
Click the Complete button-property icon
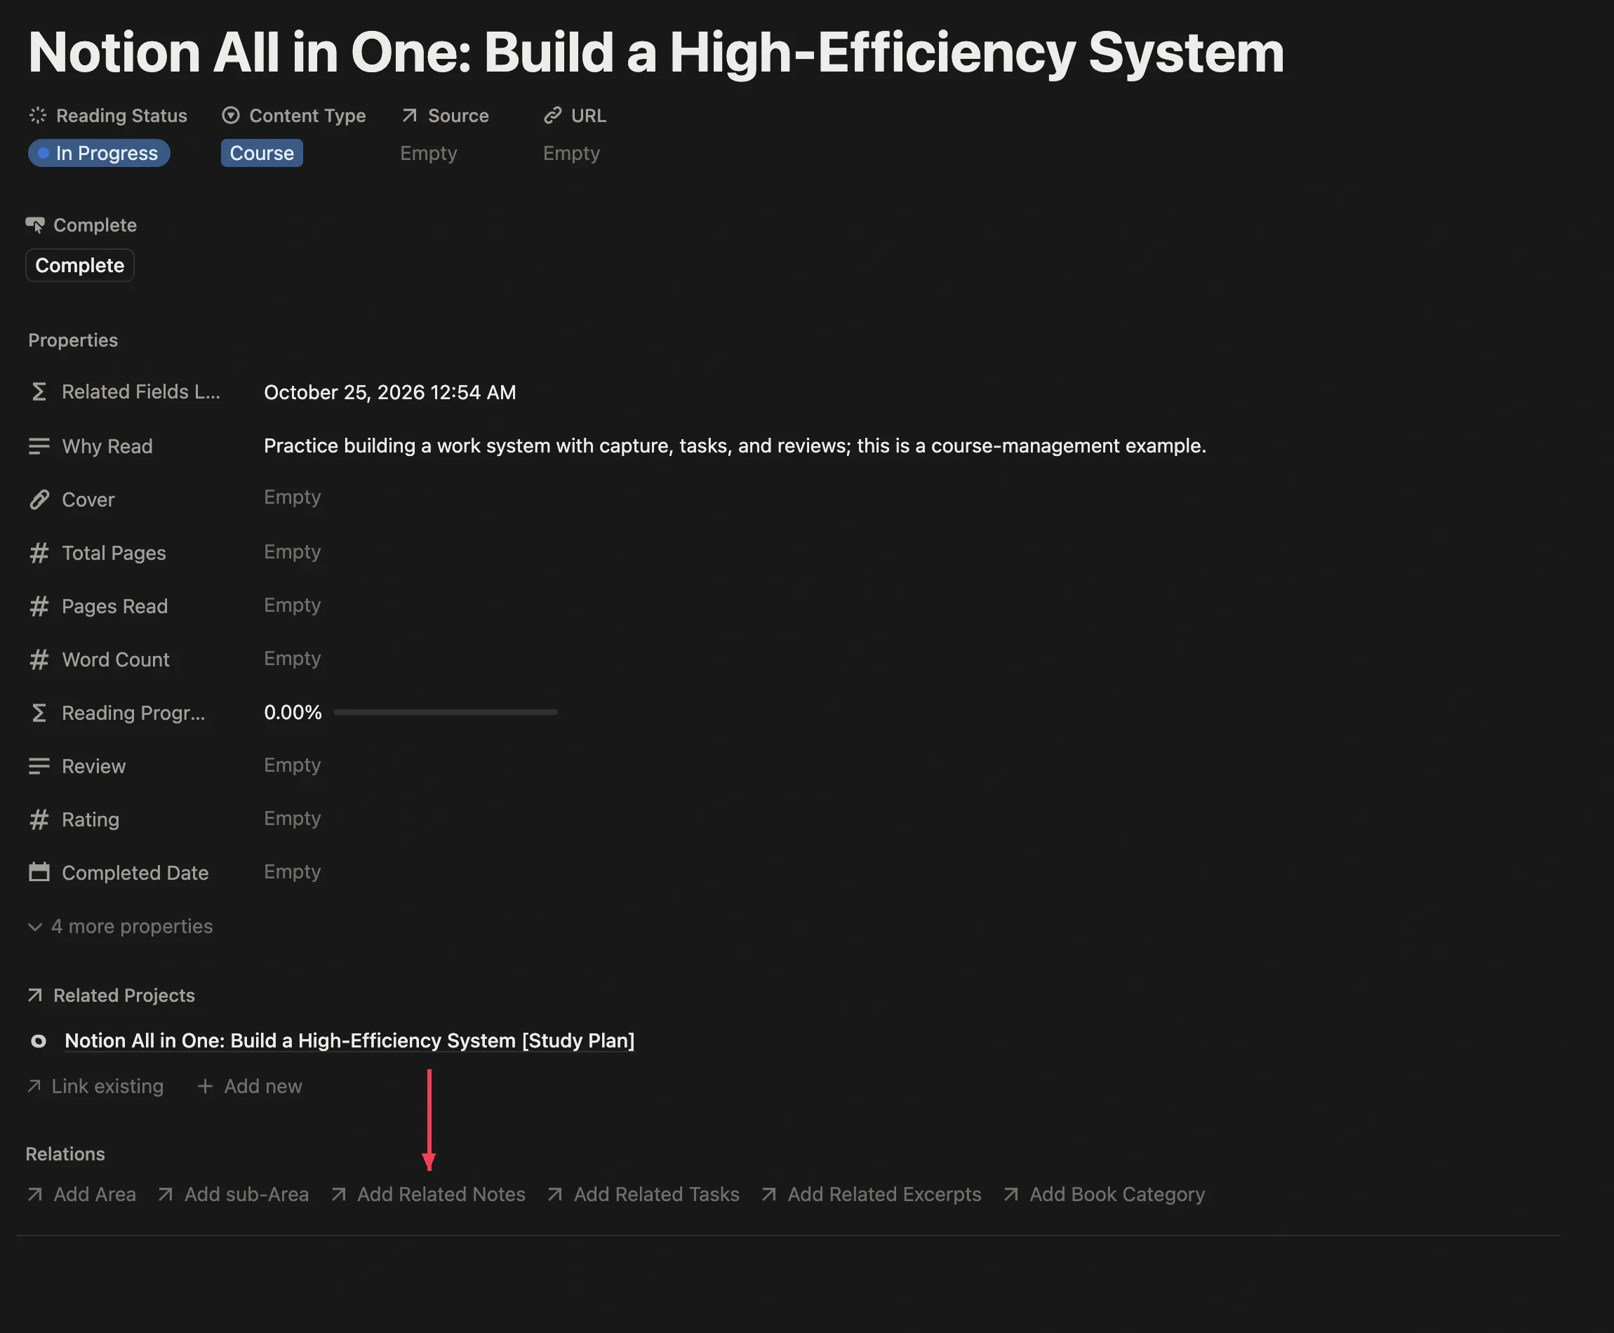point(35,225)
